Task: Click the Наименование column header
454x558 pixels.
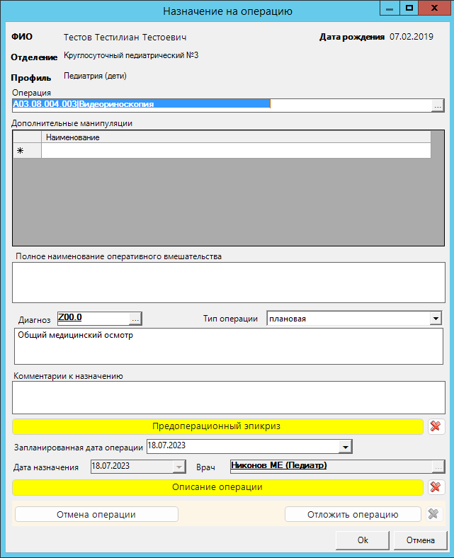Action: pos(235,137)
